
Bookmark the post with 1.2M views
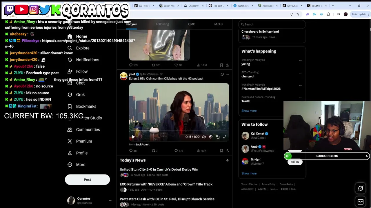221,65
